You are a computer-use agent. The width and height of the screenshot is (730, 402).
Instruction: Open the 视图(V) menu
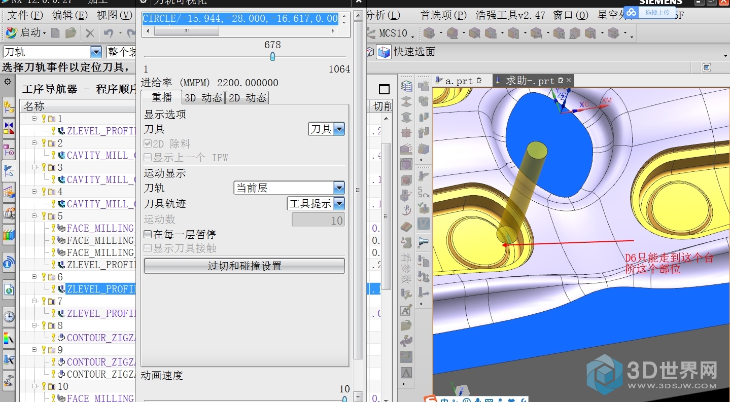pyautogui.click(x=115, y=15)
